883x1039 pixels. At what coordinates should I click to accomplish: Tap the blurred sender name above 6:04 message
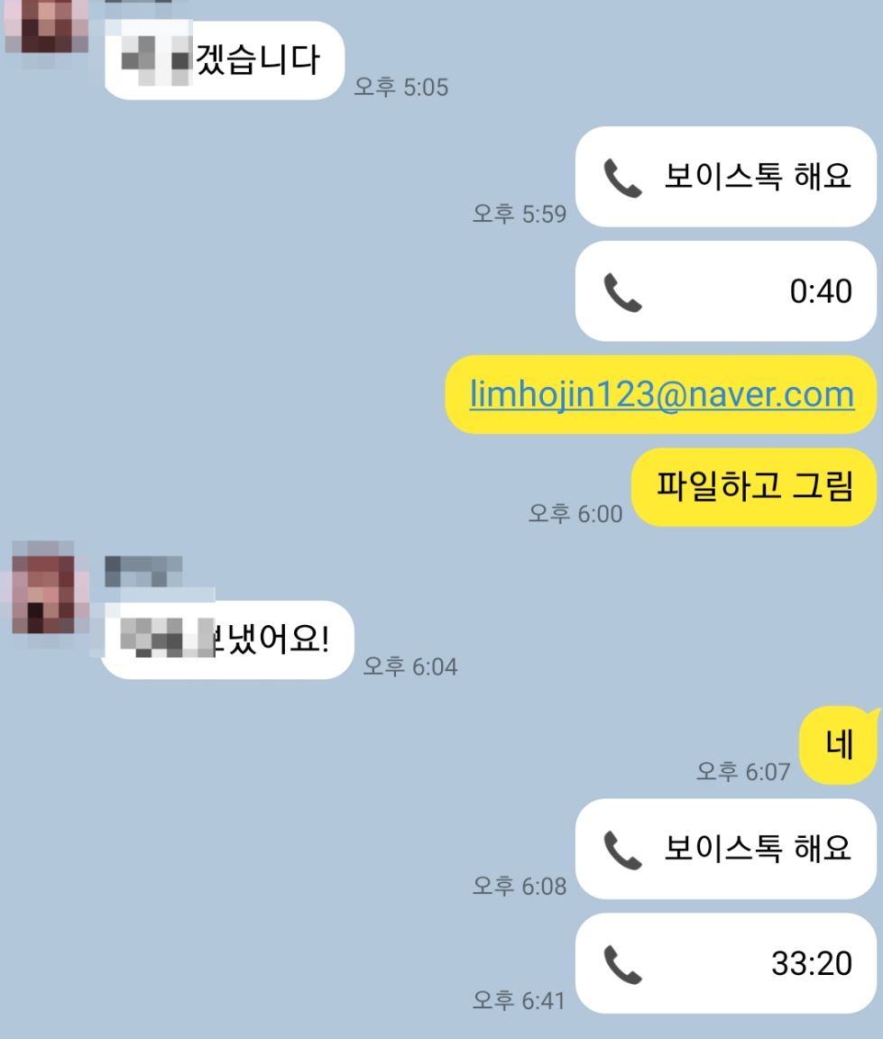tap(143, 571)
